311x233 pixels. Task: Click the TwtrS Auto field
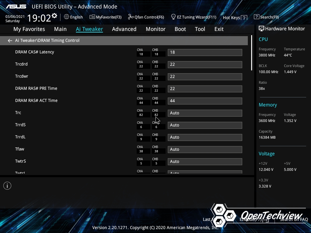[x=205, y=161]
